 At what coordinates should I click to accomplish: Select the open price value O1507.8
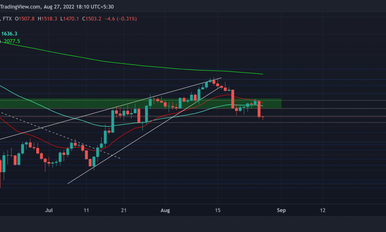click(x=25, y=19)
